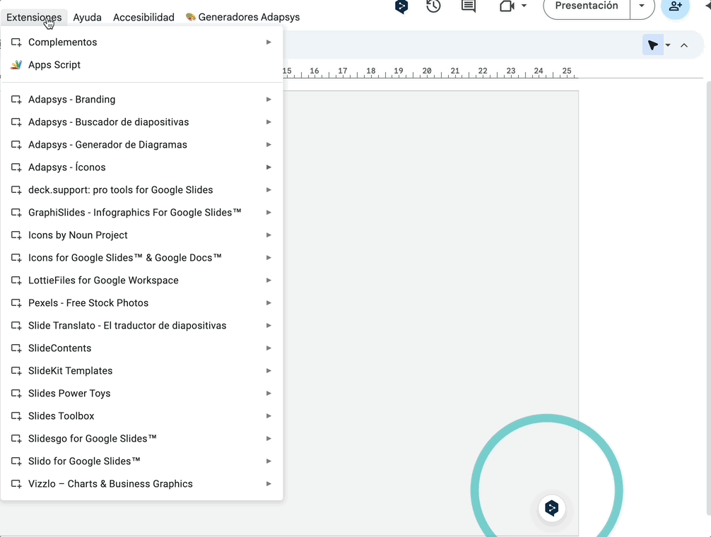Open the pointer tool dropdown arrow
Screen dimensions: 711x537
click(x=668, y=46)
